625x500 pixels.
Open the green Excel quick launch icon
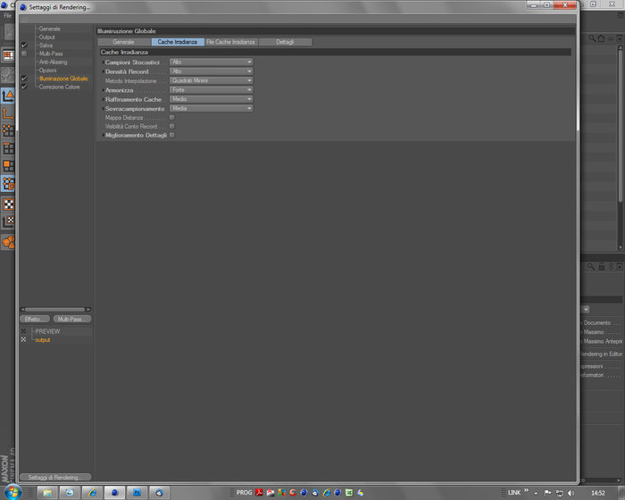coord(349,493)
